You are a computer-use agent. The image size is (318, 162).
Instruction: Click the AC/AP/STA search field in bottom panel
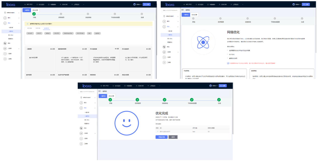tap(87, 92)
